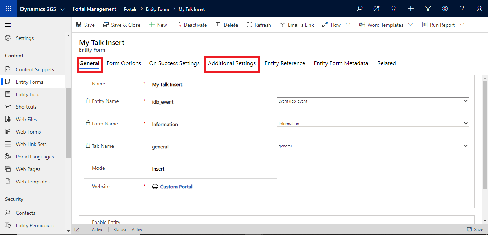488x235 pixels.
Task: Expand the Word Templates chevron
Action: [410, 25]
